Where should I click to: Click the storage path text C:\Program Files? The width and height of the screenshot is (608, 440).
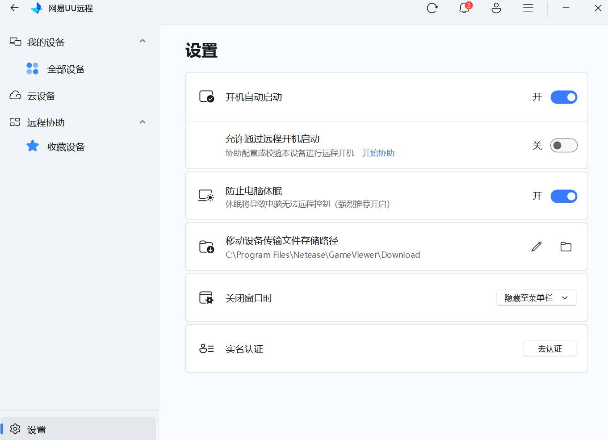pyautogui.click(x=323, y=255)
